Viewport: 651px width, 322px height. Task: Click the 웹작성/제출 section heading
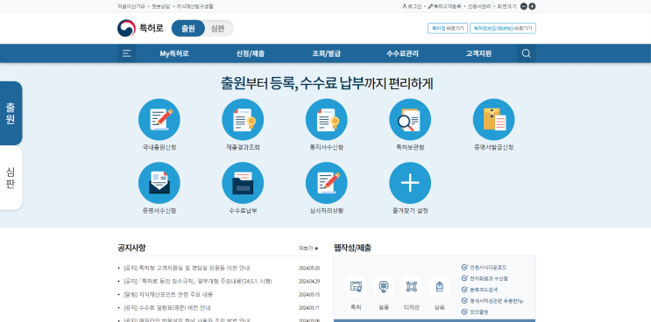pyautogui.click(x=352, y=248)
